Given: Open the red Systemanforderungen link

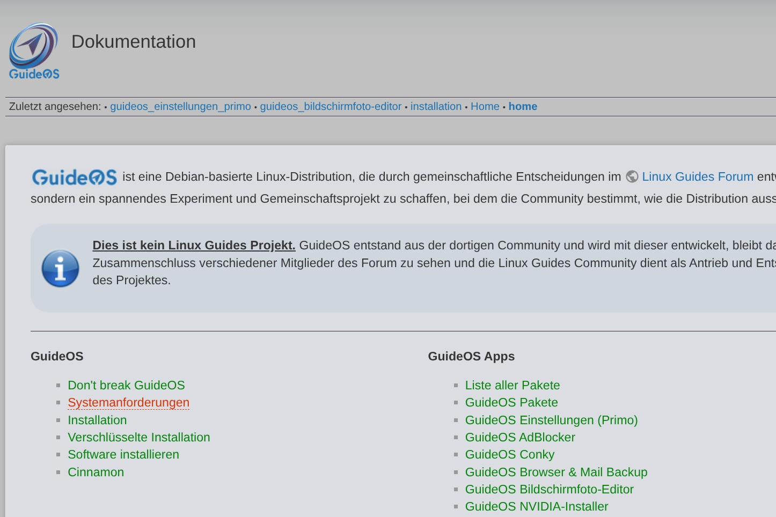Looking at the screenshot, I should [128, 402].
